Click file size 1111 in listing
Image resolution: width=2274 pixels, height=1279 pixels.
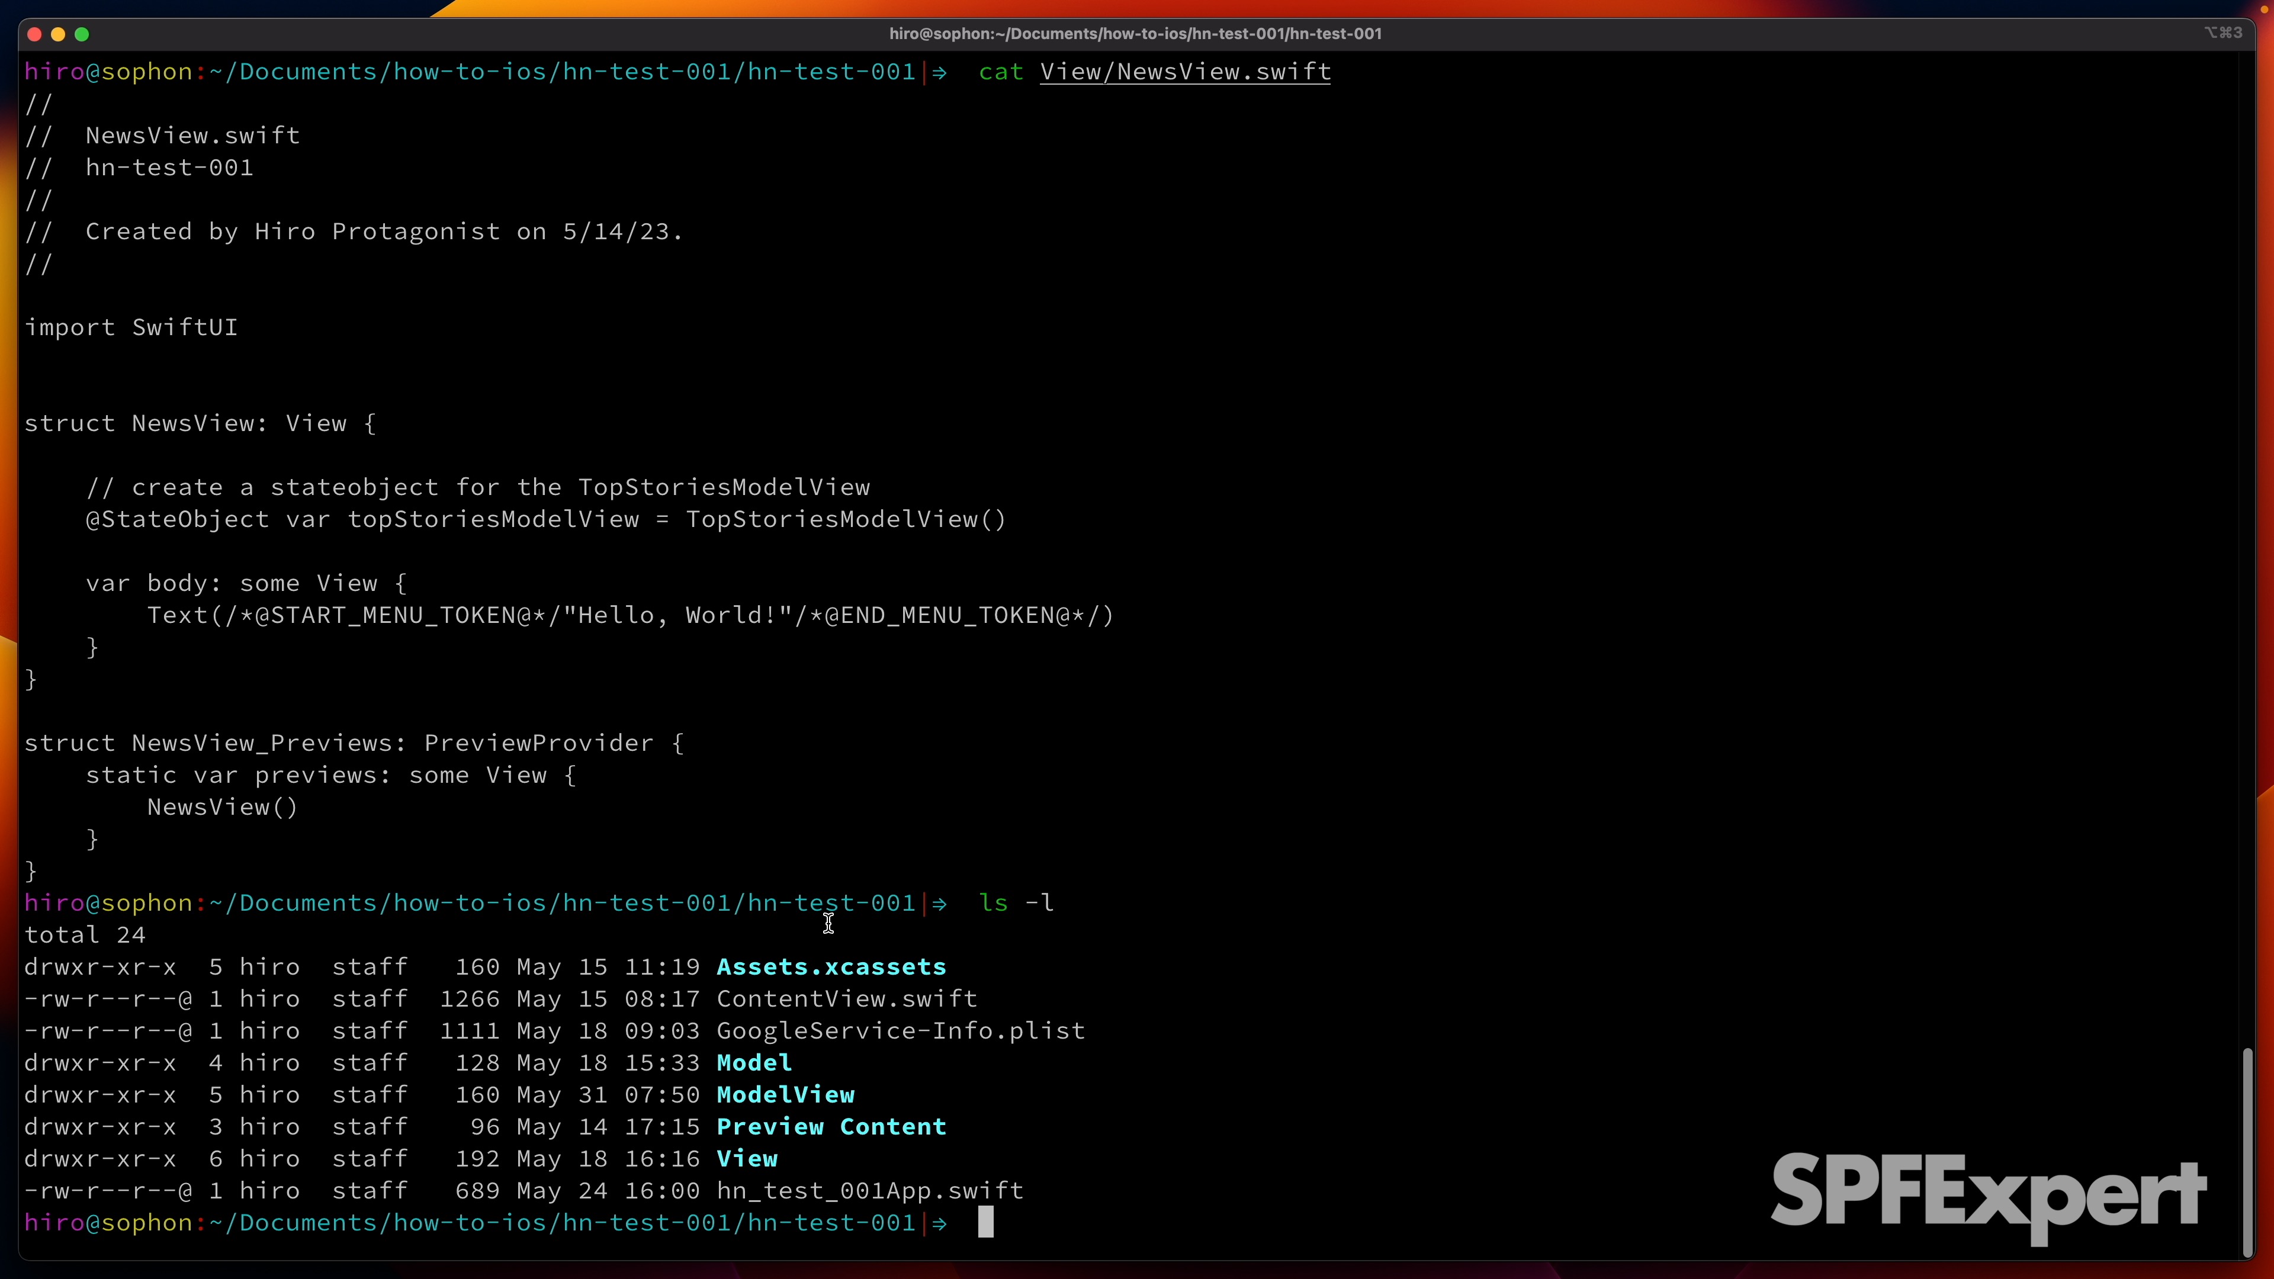tap(470, 1031)
